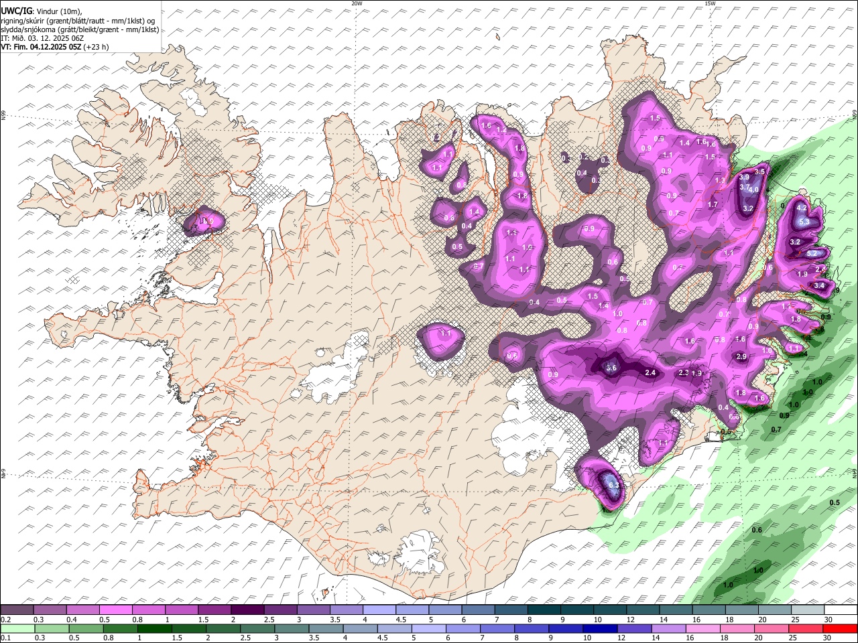Click the 'IT: Mið. 03. 12. 2025 06Z' line
The image size is (858, 643).
(44, 38)
